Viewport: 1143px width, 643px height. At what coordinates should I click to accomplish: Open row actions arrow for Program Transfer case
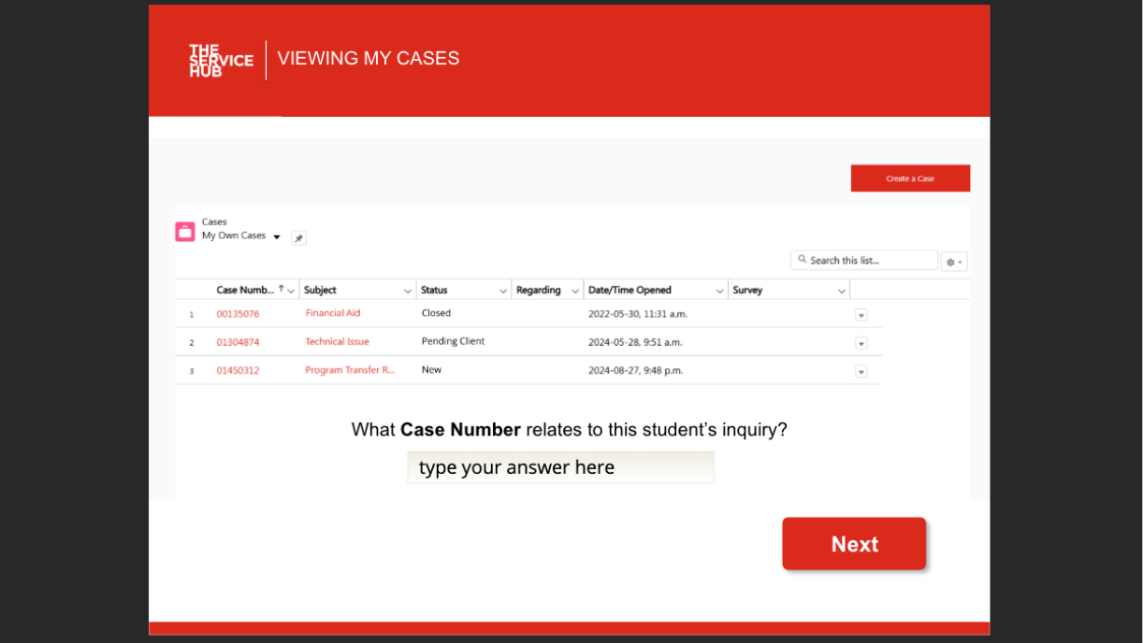pyautogui.click(x=861, y=371)
